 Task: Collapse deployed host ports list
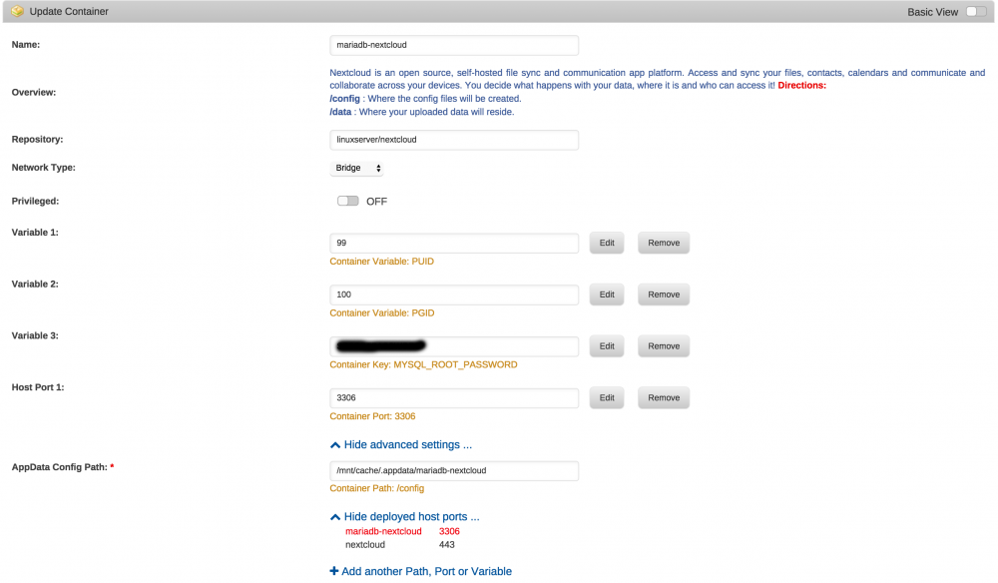pos(412,517)
